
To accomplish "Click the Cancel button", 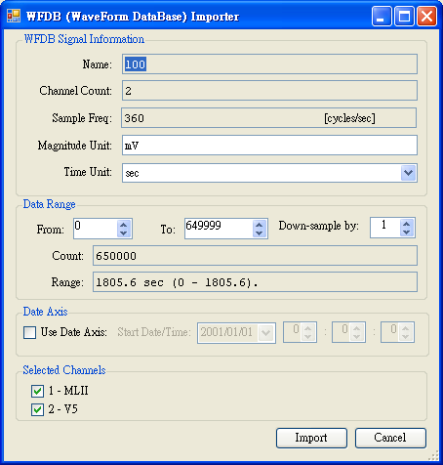I will (390, 438).
